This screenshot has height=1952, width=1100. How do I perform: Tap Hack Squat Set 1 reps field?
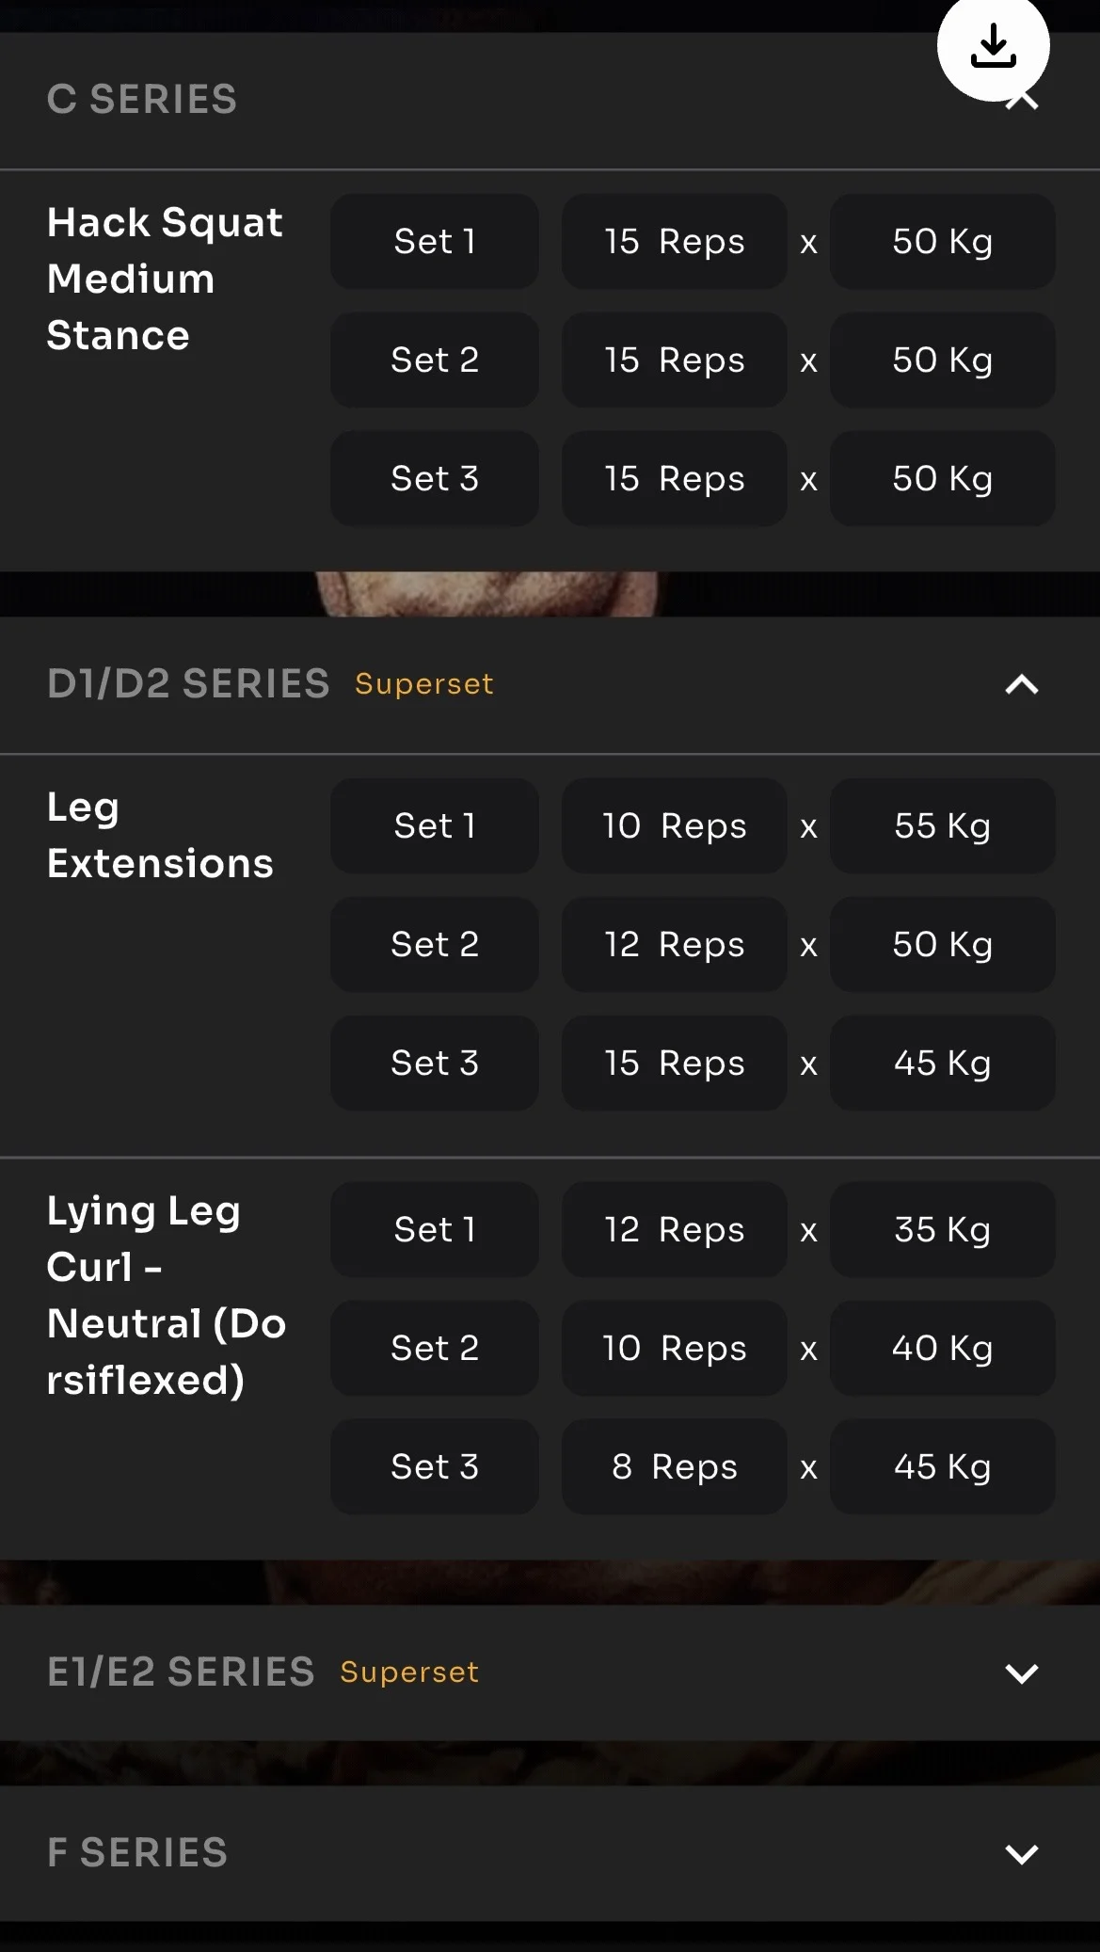point(674,242)
